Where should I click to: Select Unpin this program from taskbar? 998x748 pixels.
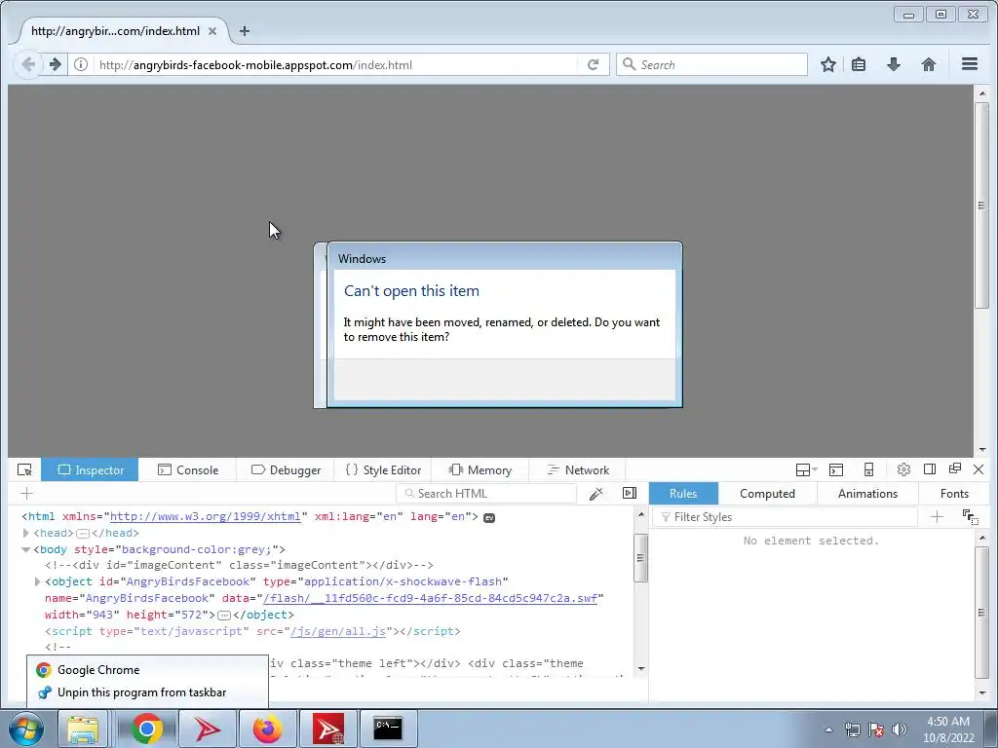[x=147, y=692]
